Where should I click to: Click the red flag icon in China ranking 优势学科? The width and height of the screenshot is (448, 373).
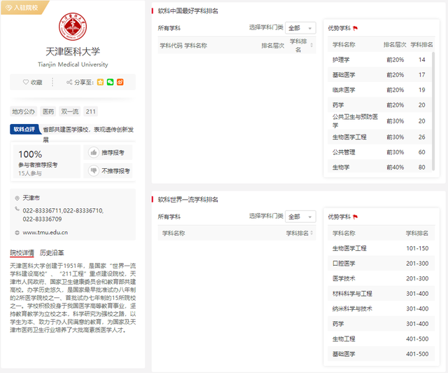click(x=355, y=28)
